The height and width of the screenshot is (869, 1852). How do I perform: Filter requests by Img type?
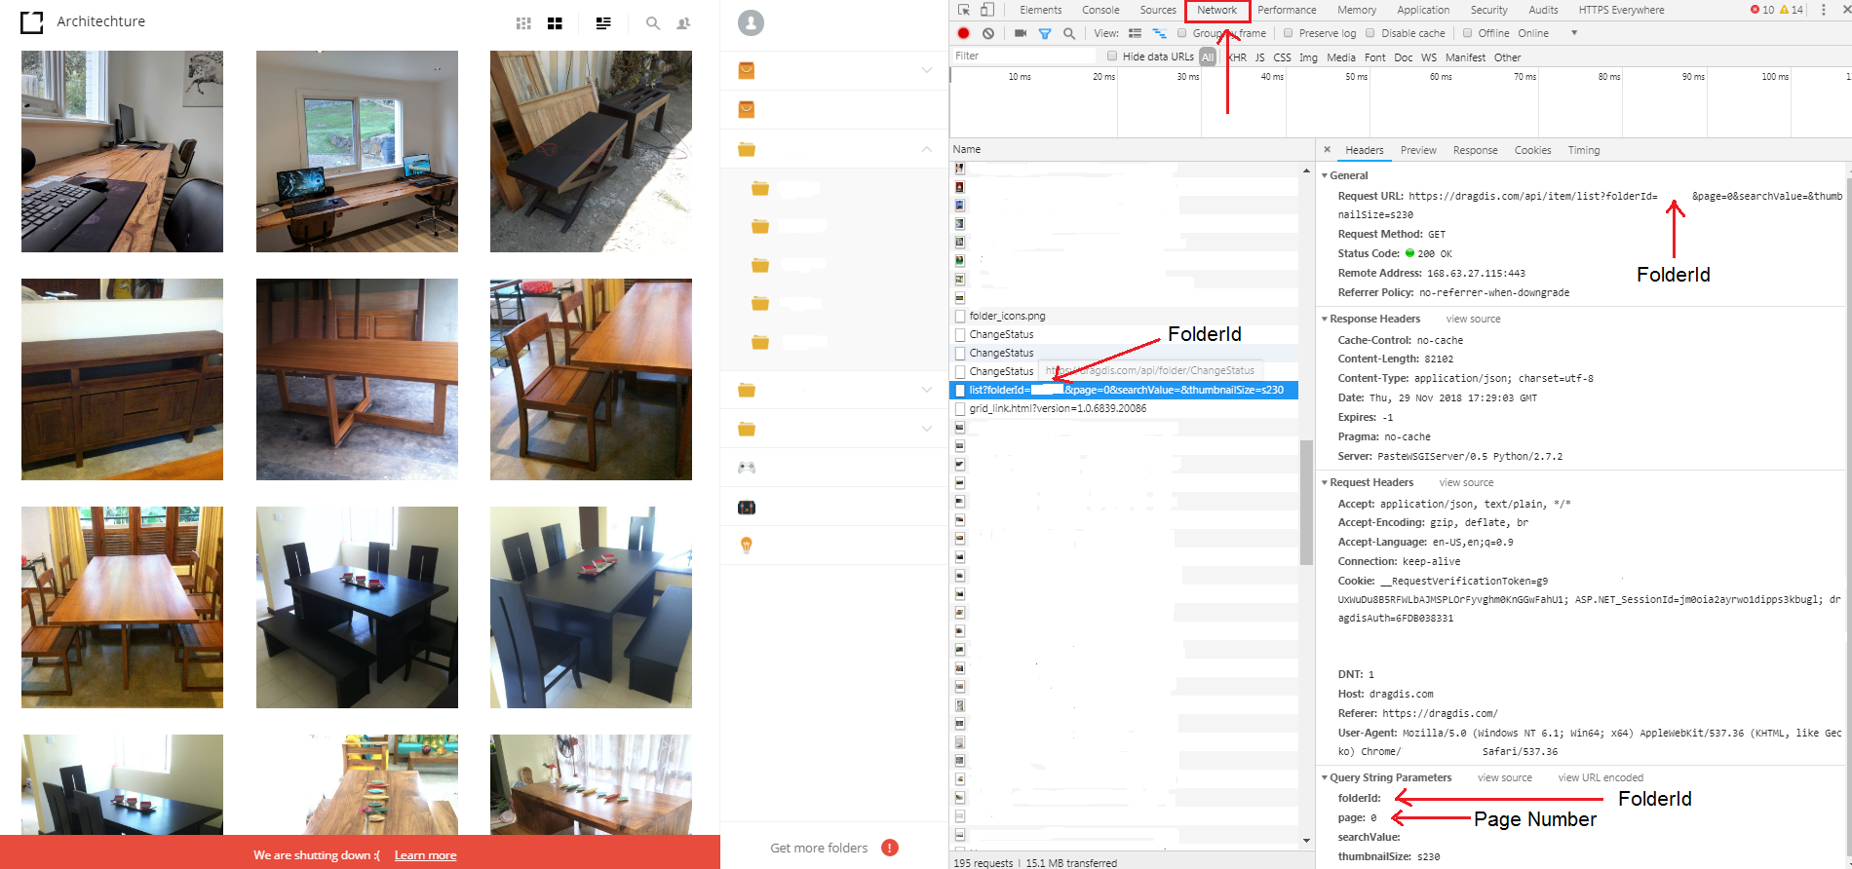pos(1308,57)
